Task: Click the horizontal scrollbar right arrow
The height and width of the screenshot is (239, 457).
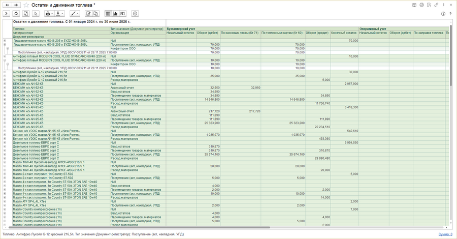Action: click(447, 227)
